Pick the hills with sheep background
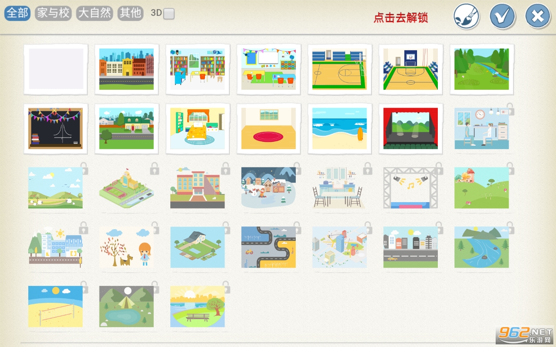 coord(56,188)
